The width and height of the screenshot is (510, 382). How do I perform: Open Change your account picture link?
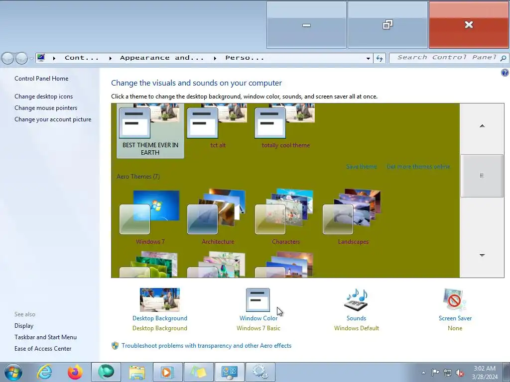point(53,119)
